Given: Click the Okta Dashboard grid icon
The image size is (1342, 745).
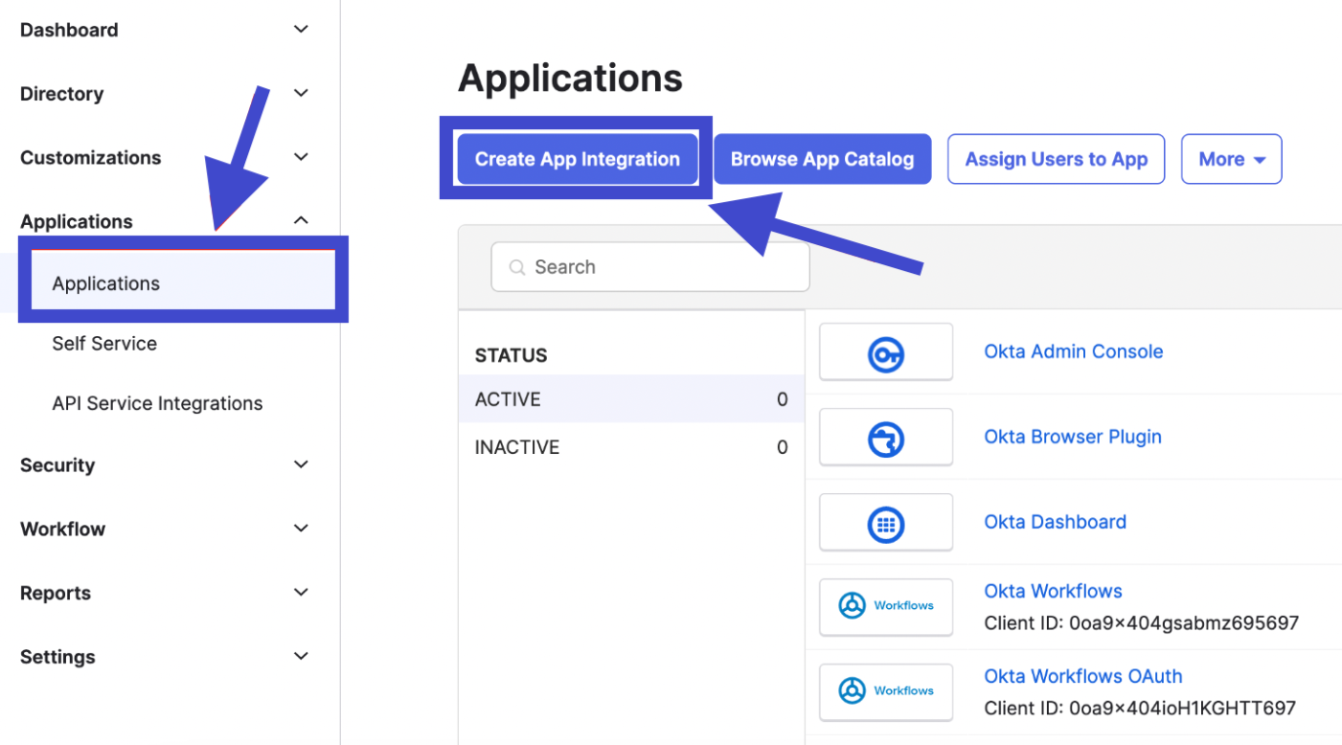Looking at the screenshot, I should (x=886, y=525).
